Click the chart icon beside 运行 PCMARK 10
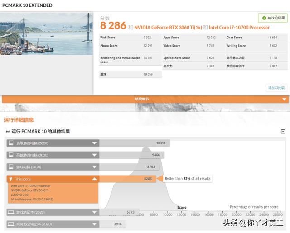This screenshot has width=290, height=233. tap(8, 132)
